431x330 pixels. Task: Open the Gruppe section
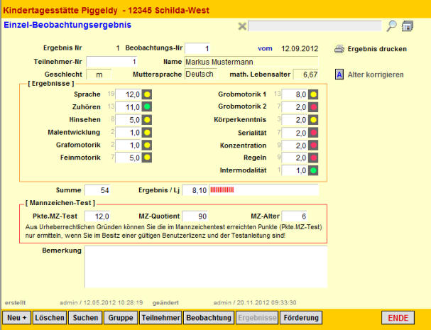(121, 318)
